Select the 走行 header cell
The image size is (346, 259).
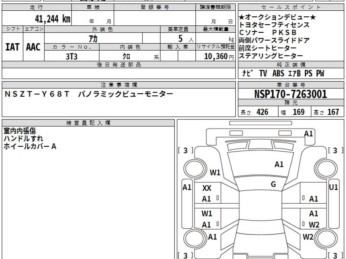[x=37, y=7]
